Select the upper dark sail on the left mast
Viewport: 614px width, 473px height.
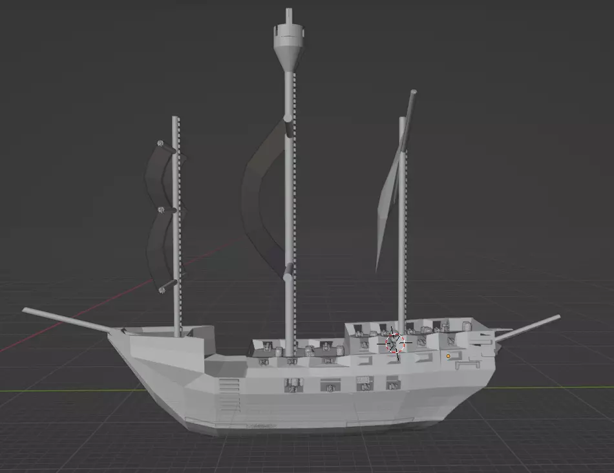(x=160, y=176)
